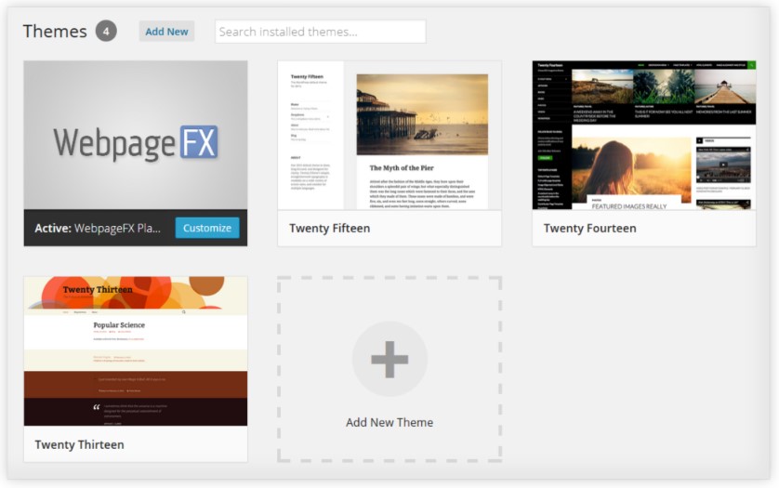
Task: Click the Add New button beside Themes
Action: click(166, 32)
